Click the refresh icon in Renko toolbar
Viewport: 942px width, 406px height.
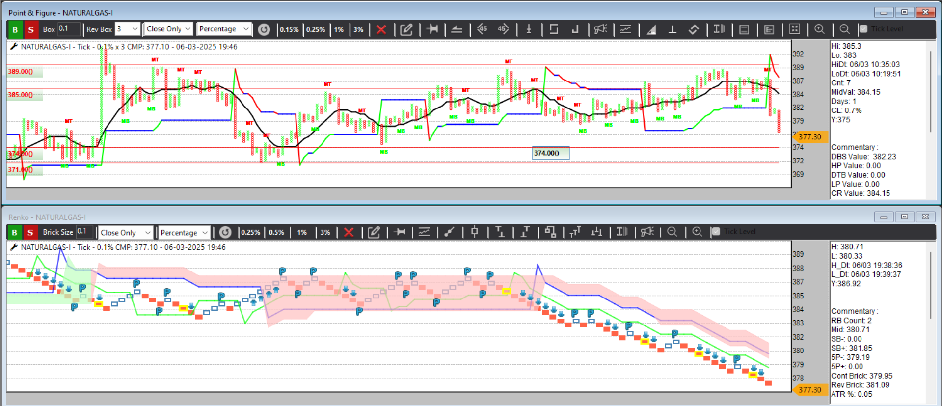(x=225, y=232)
